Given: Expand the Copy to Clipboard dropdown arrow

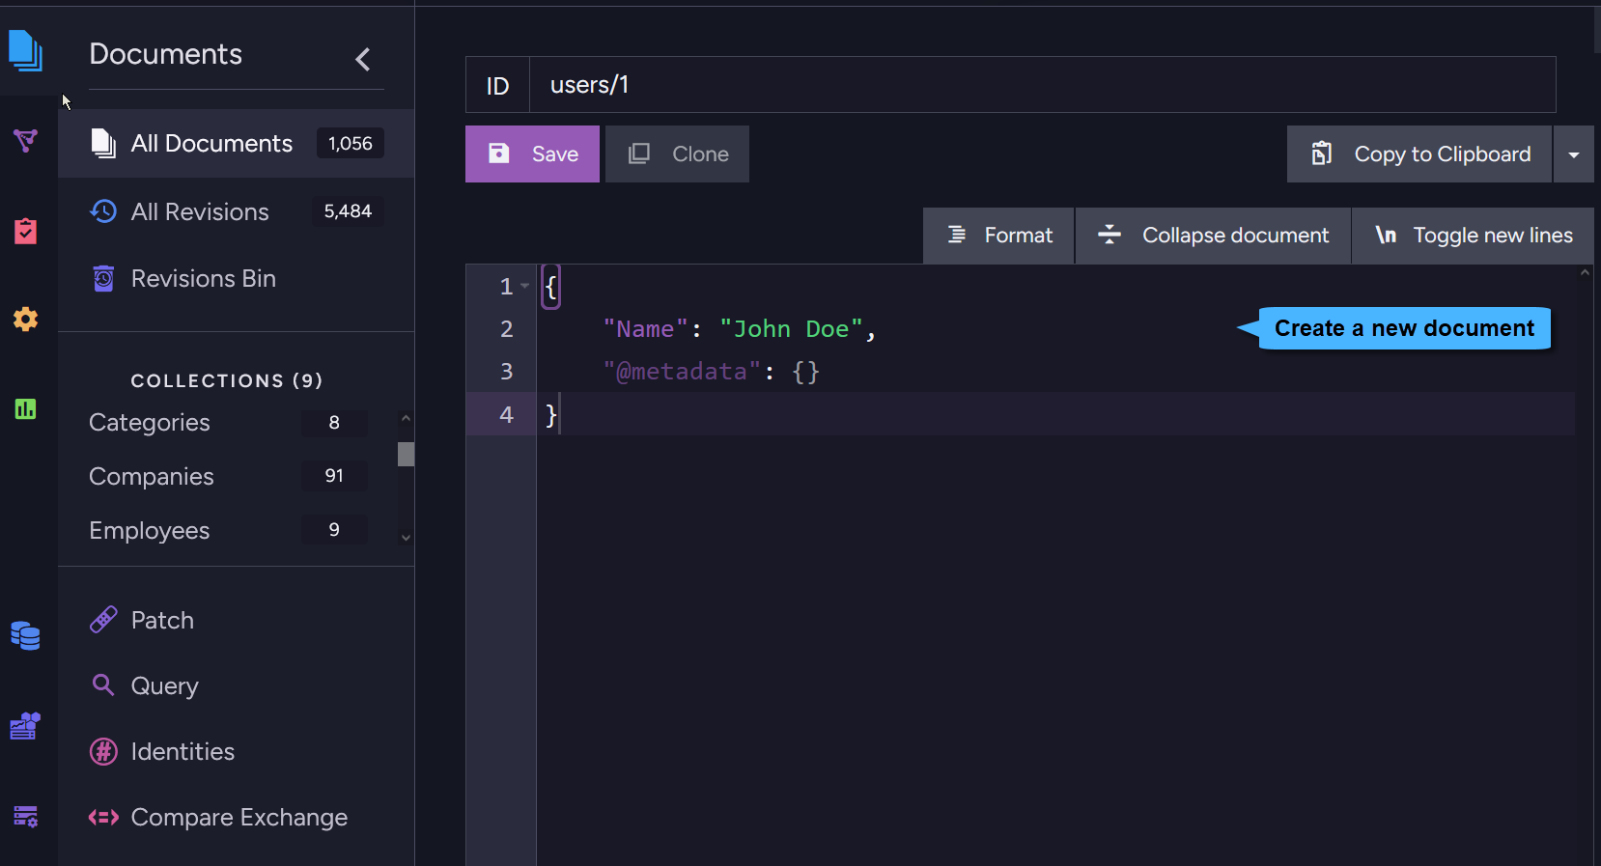Looking at the screenshot, I should tap(1574, 154).
